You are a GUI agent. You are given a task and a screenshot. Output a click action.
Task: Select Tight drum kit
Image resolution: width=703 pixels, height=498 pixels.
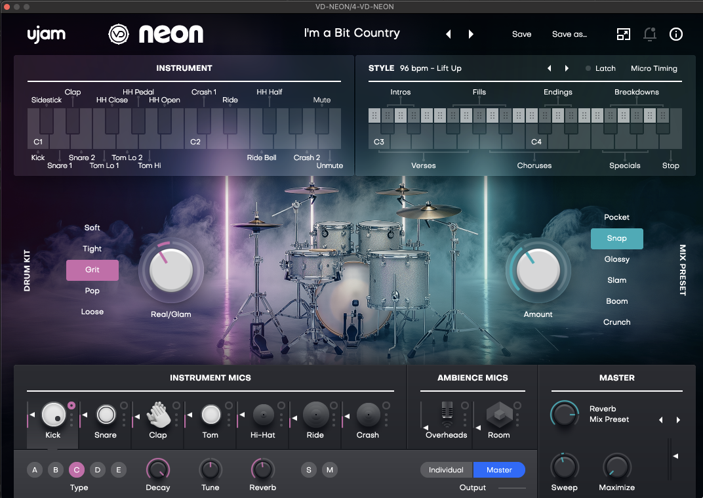click(92, 249)
